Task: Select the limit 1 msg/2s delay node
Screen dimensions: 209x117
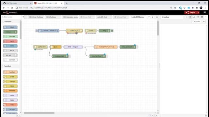Action: 73,47
